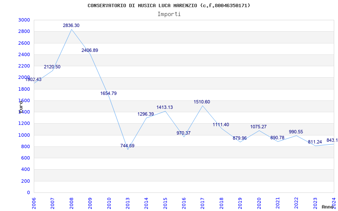Select the 1296.39 data label
The width and height of the screenshot is (338, 211).
pyautogui.click(x=146, y=114)
